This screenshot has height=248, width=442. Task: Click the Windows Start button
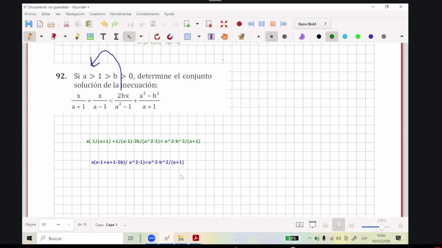(29, 238)
